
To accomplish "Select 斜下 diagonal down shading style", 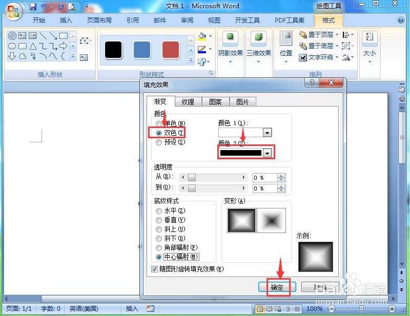I will [158, 238].
